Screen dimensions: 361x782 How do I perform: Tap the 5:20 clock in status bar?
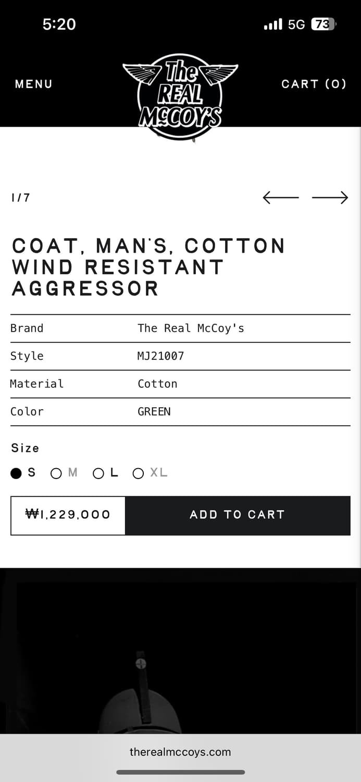coord(59,25)
